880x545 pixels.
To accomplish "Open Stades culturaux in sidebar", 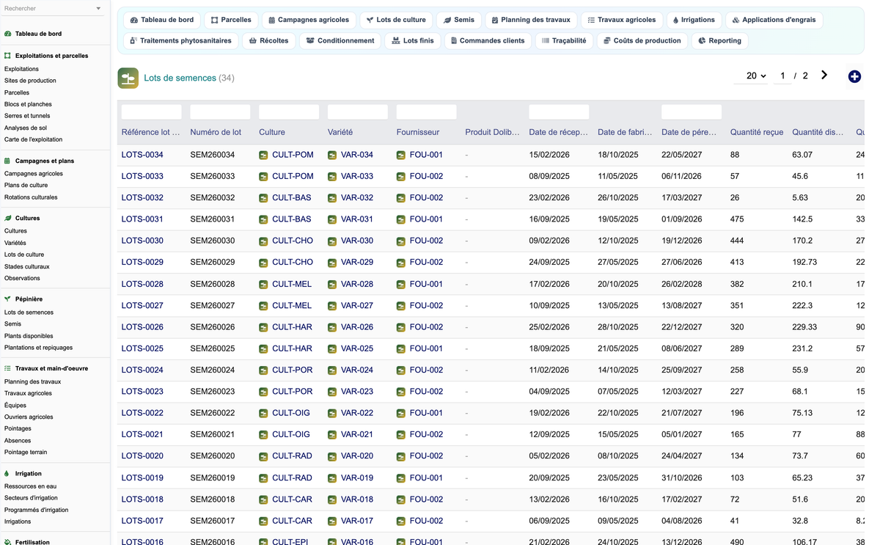I will (x=27, y=266).
